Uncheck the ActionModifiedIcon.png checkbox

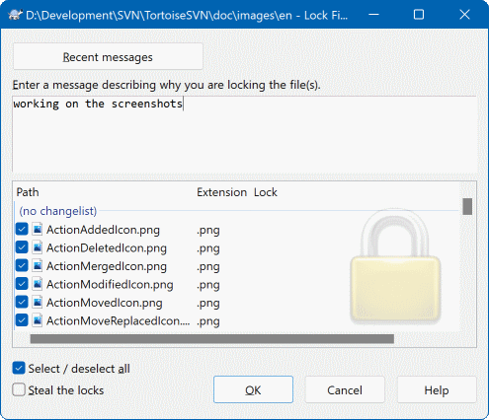point(22,284)
